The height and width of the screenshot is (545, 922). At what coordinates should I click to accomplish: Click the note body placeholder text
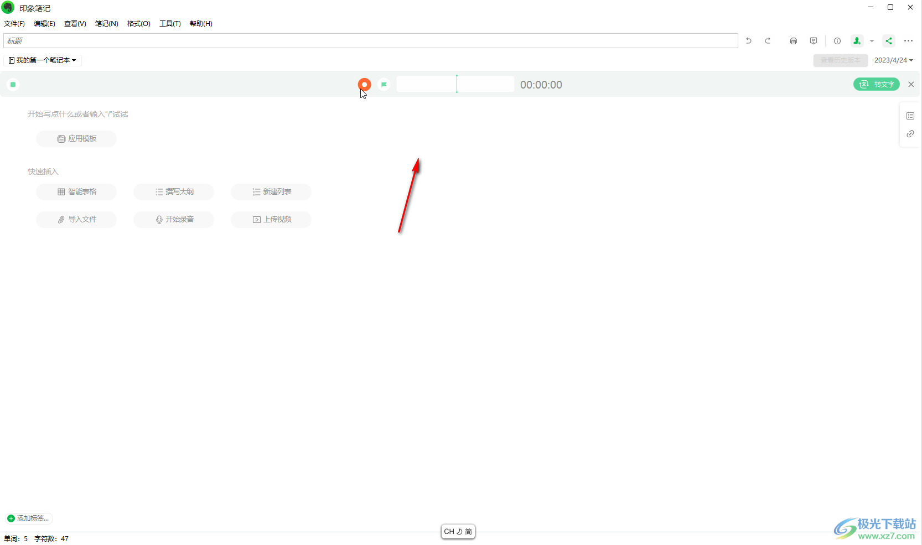click(x=78, y=114)
